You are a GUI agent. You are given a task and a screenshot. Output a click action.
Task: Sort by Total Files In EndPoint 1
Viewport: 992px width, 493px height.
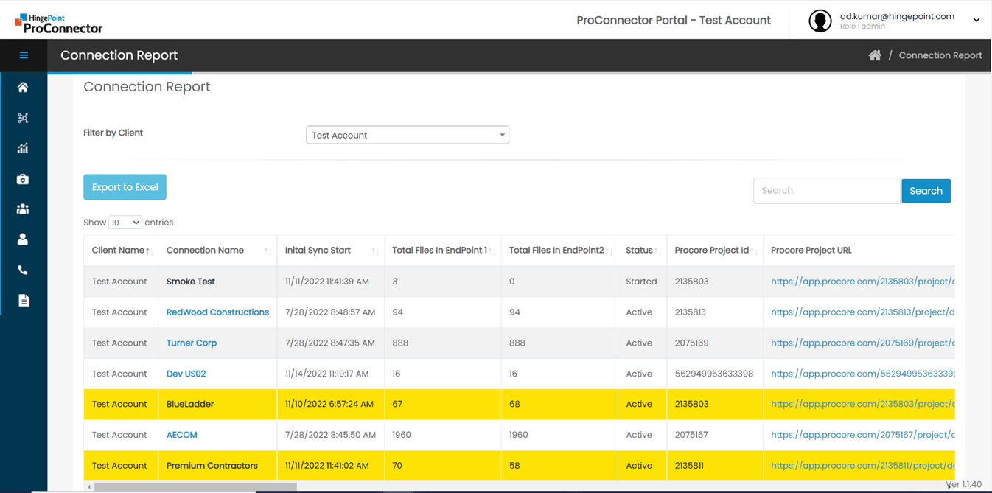coord(442,251)
